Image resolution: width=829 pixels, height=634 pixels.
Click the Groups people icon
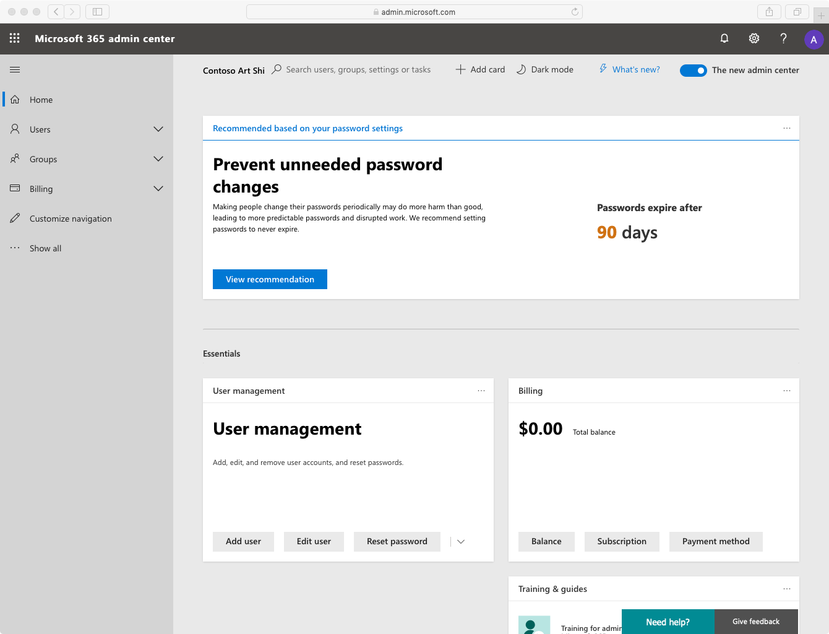tap(15, 158)
